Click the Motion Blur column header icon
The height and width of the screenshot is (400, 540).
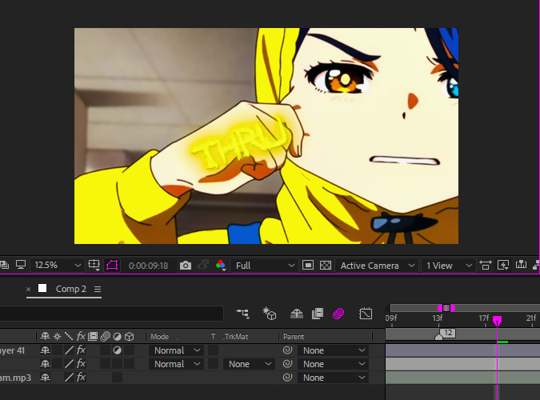click(106, 336)
